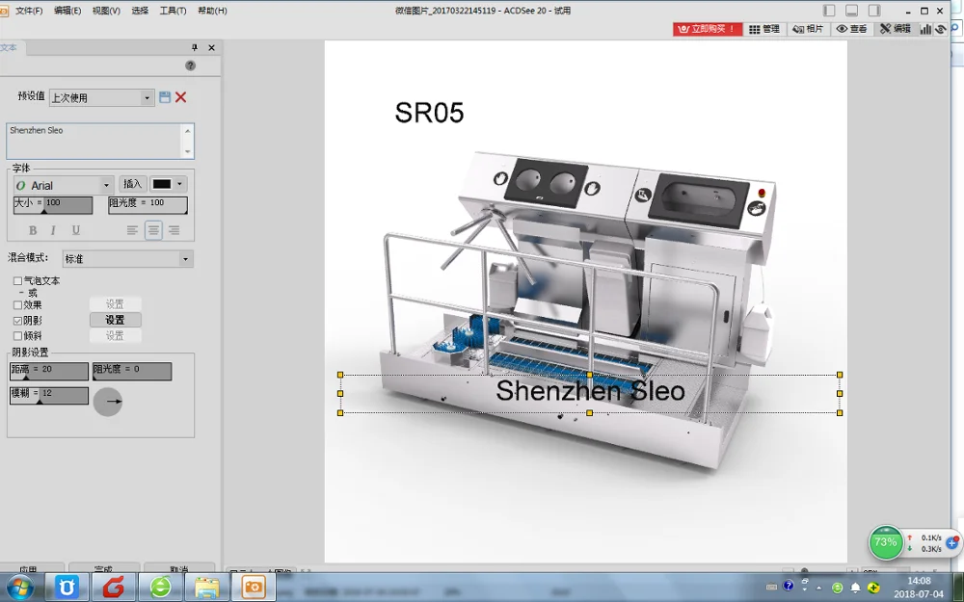The height and width of the screenshot is (602, 964).
Task: Open the 混合模式 blend mode dropdown
Action: point(185,259)
